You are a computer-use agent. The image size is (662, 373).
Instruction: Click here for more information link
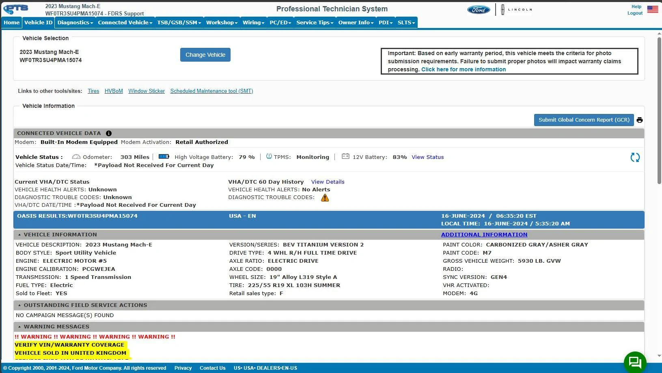point(464,69)
